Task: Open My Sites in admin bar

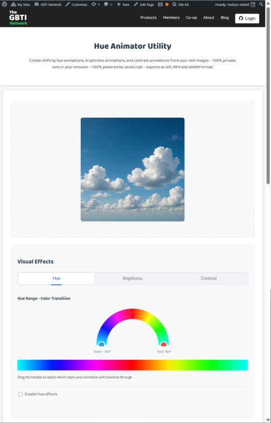Action: click(21, 4)
